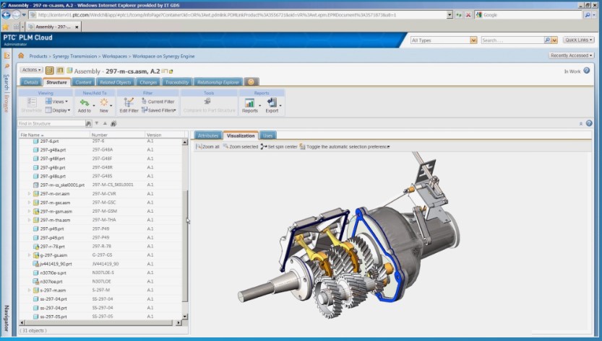This screenshot has width=602, height=341.
Task: Open the Recently Accessed dropdown
Action: tap(571, 56)
